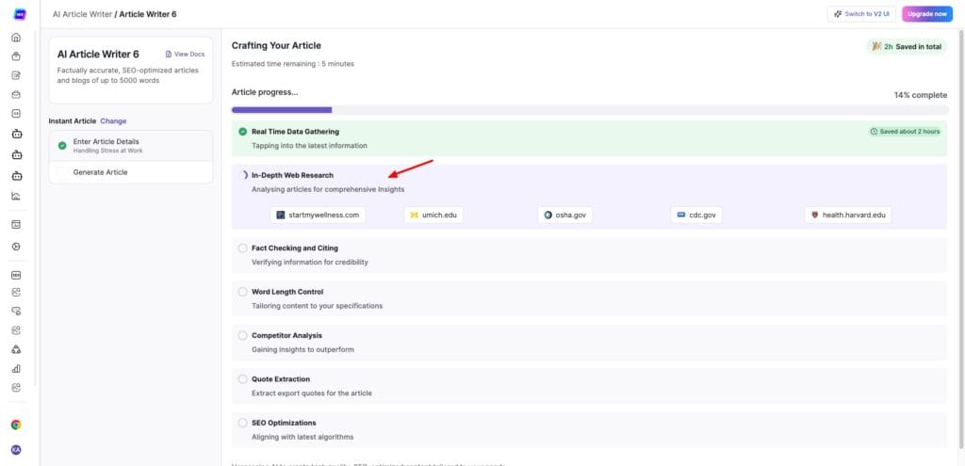
Task: Open the View Docs link
Action: (185, 54)
